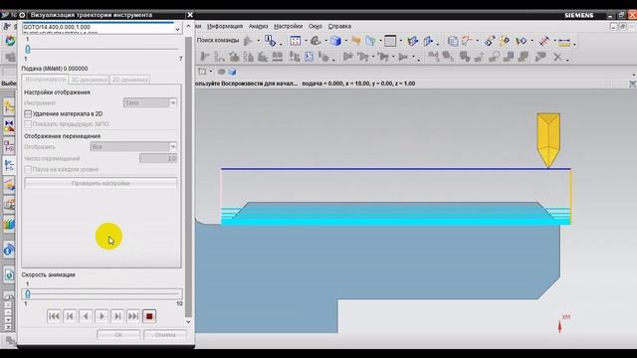This screenshot has height=358, width=637.
Task: Click the GOTO/14.400,0.000,1.000 list line
Action: [57, 27]
